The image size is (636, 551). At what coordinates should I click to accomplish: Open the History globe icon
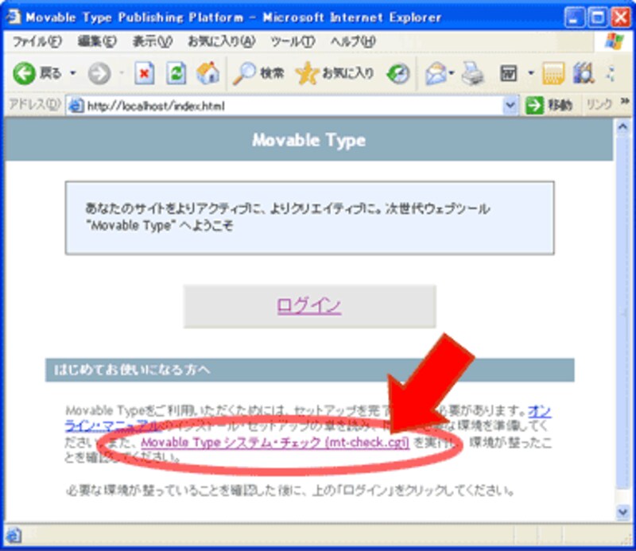coord(398,73)
